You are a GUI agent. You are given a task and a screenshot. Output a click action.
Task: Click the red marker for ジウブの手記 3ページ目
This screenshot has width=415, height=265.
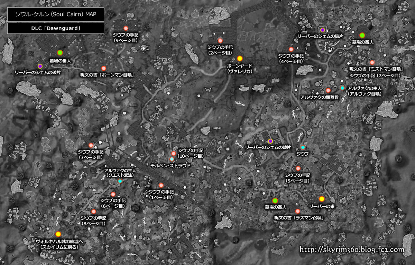(91, 145)
